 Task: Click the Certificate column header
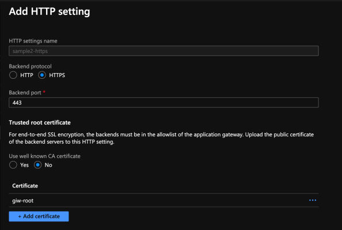[25, 186]
